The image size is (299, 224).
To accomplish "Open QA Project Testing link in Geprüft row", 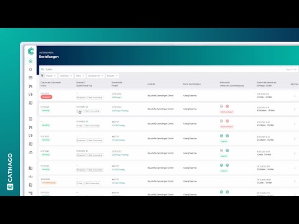I will tap(120, 155).
